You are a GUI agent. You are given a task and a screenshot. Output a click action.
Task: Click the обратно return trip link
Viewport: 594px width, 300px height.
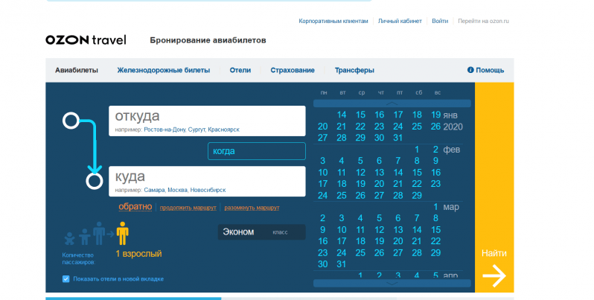click(x=135, y=207)
